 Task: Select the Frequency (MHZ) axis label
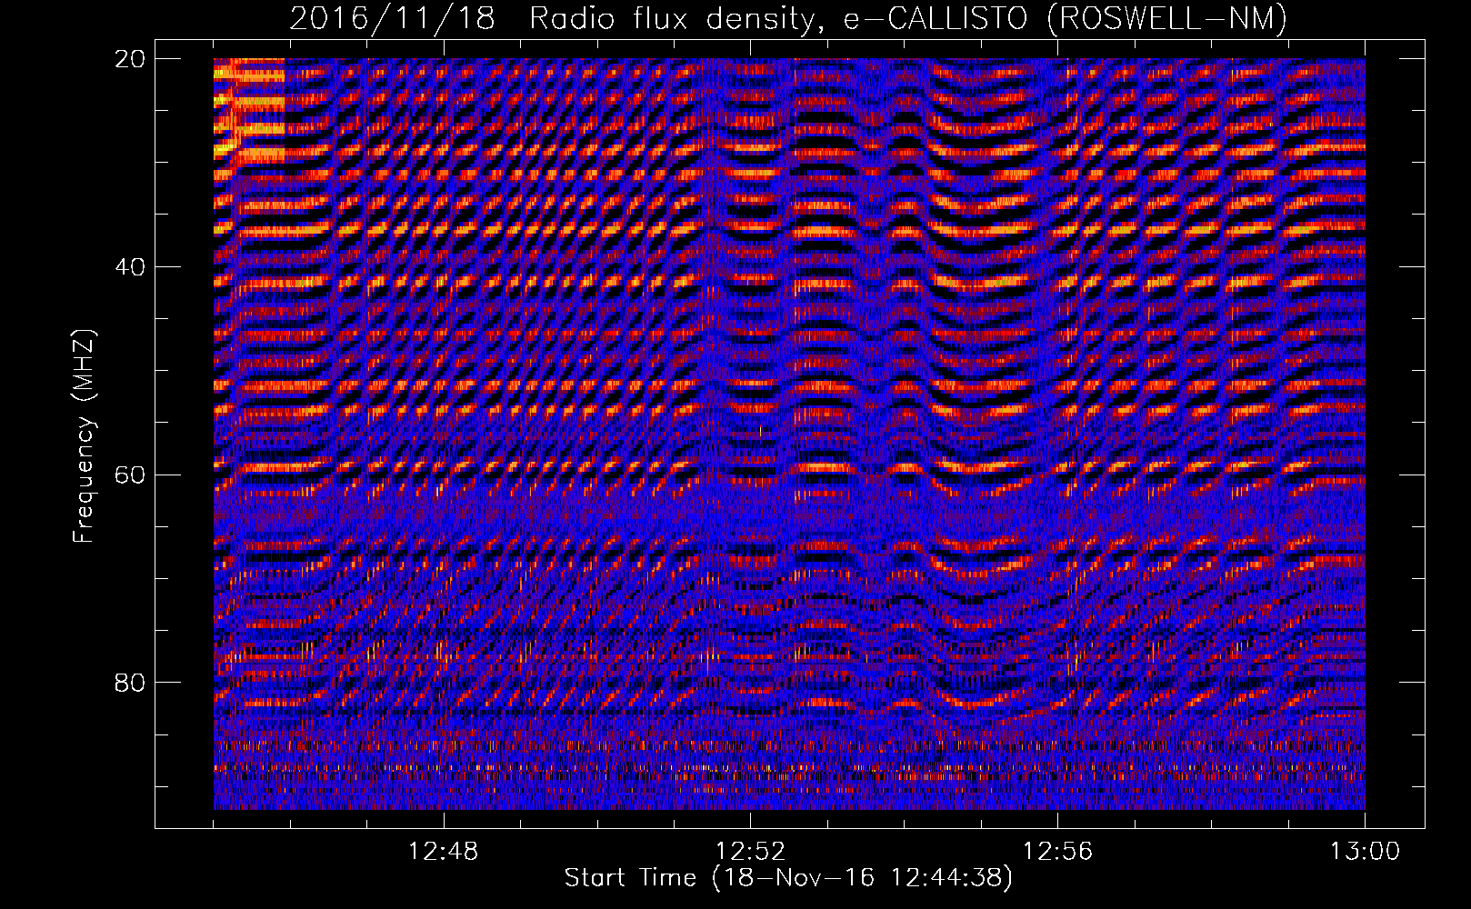[x=84, y=436]
